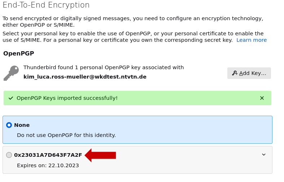Click the bold None option label
The image size is (284, 182).
click(x=22, y=125)
